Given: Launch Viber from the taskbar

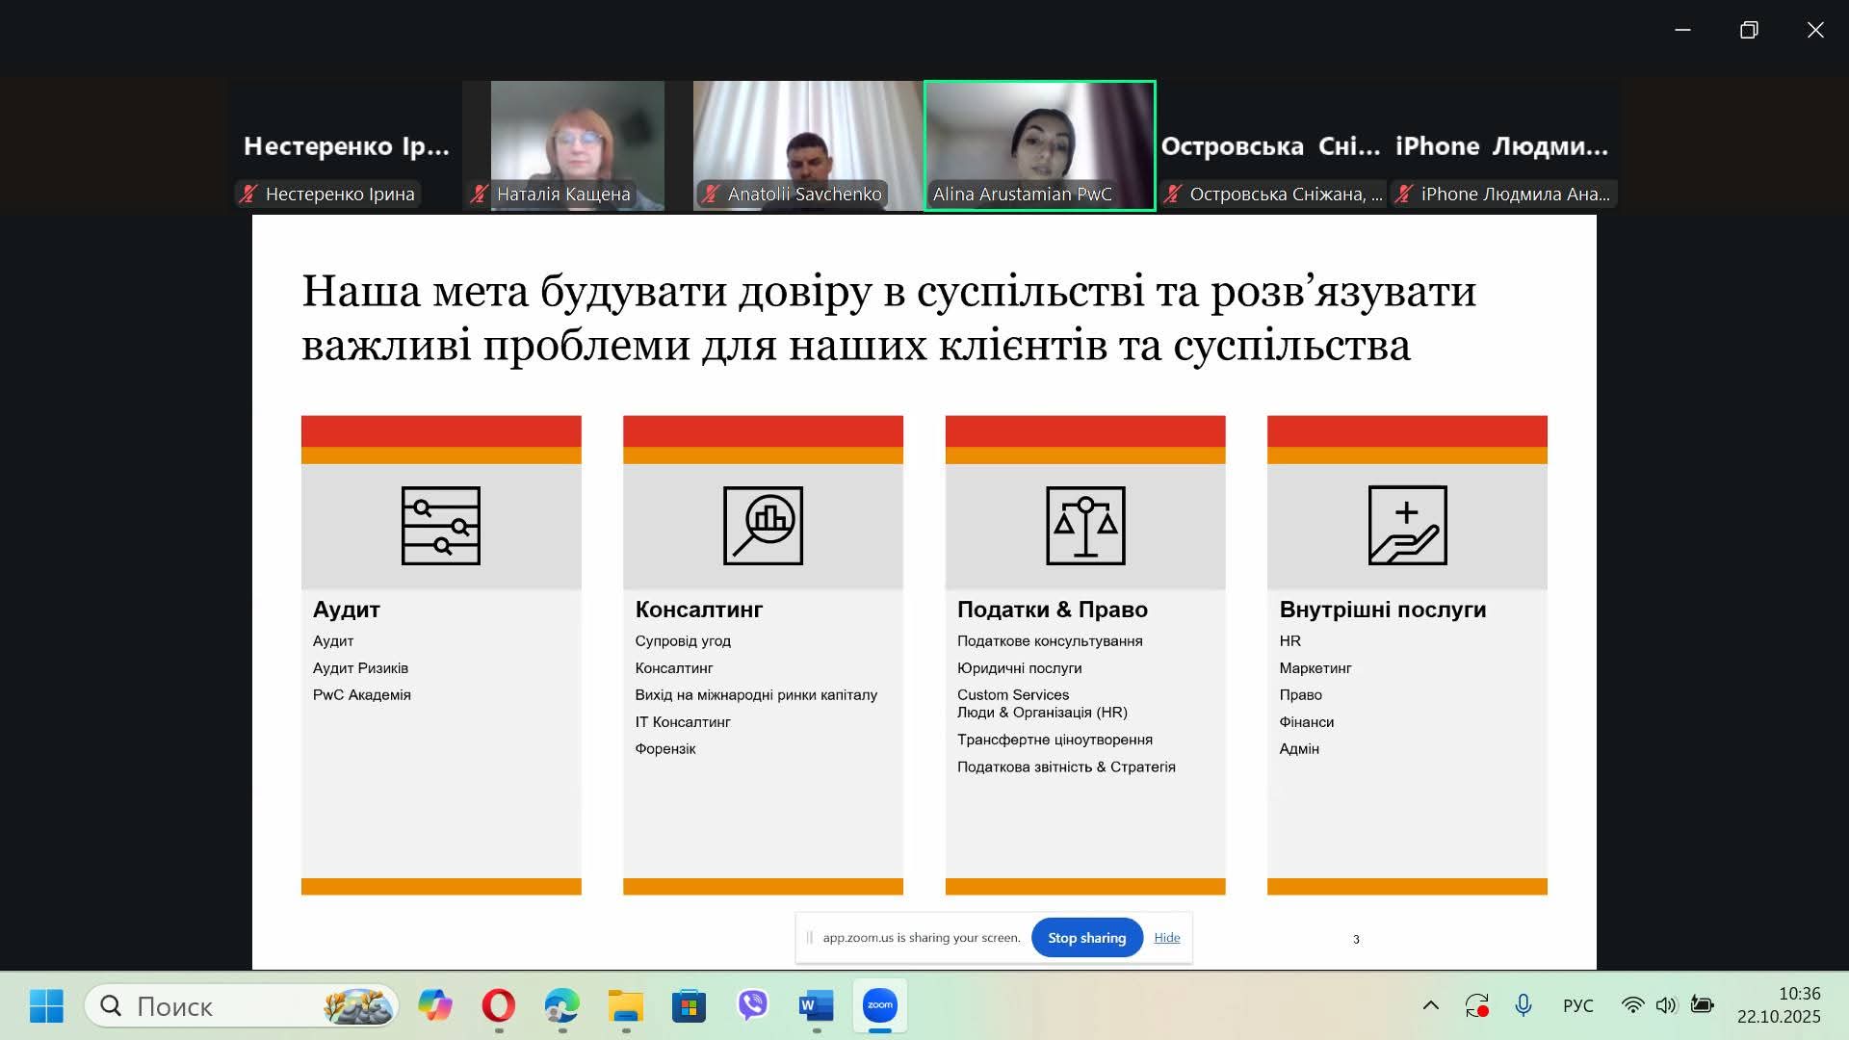Looking at the screenshot, I should [x=752, y=1005].
